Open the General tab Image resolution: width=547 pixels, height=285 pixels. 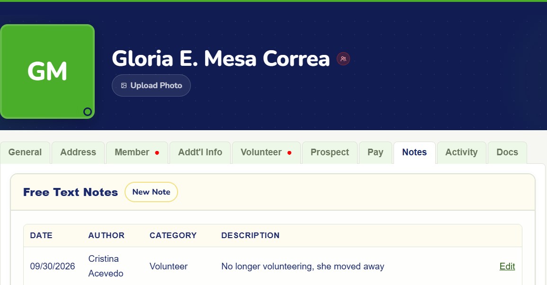pyautogui.click(x=25, y=152)
